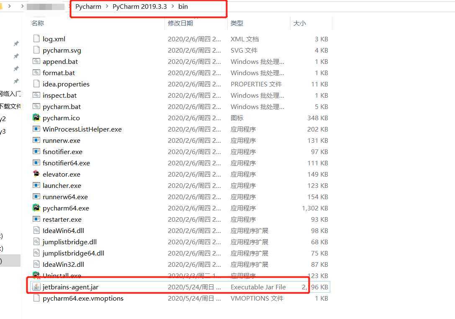This screenshot has width=455, height=319.
Task: Click the pycharm64.exe.vmoptions file icon
Action: [x=36, y=298]
